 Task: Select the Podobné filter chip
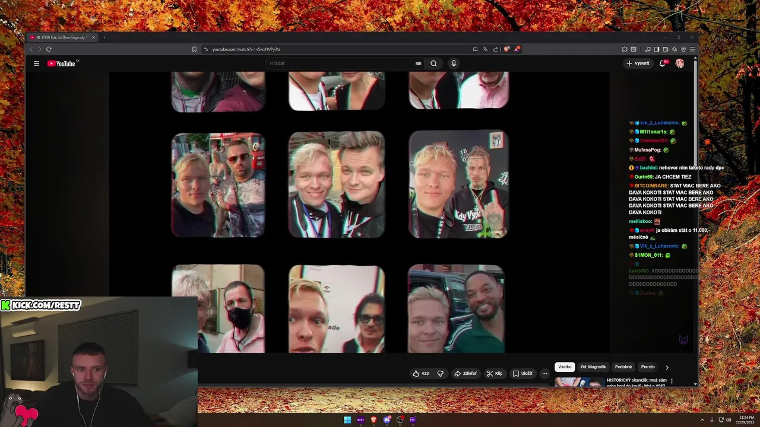coord(623,367)
